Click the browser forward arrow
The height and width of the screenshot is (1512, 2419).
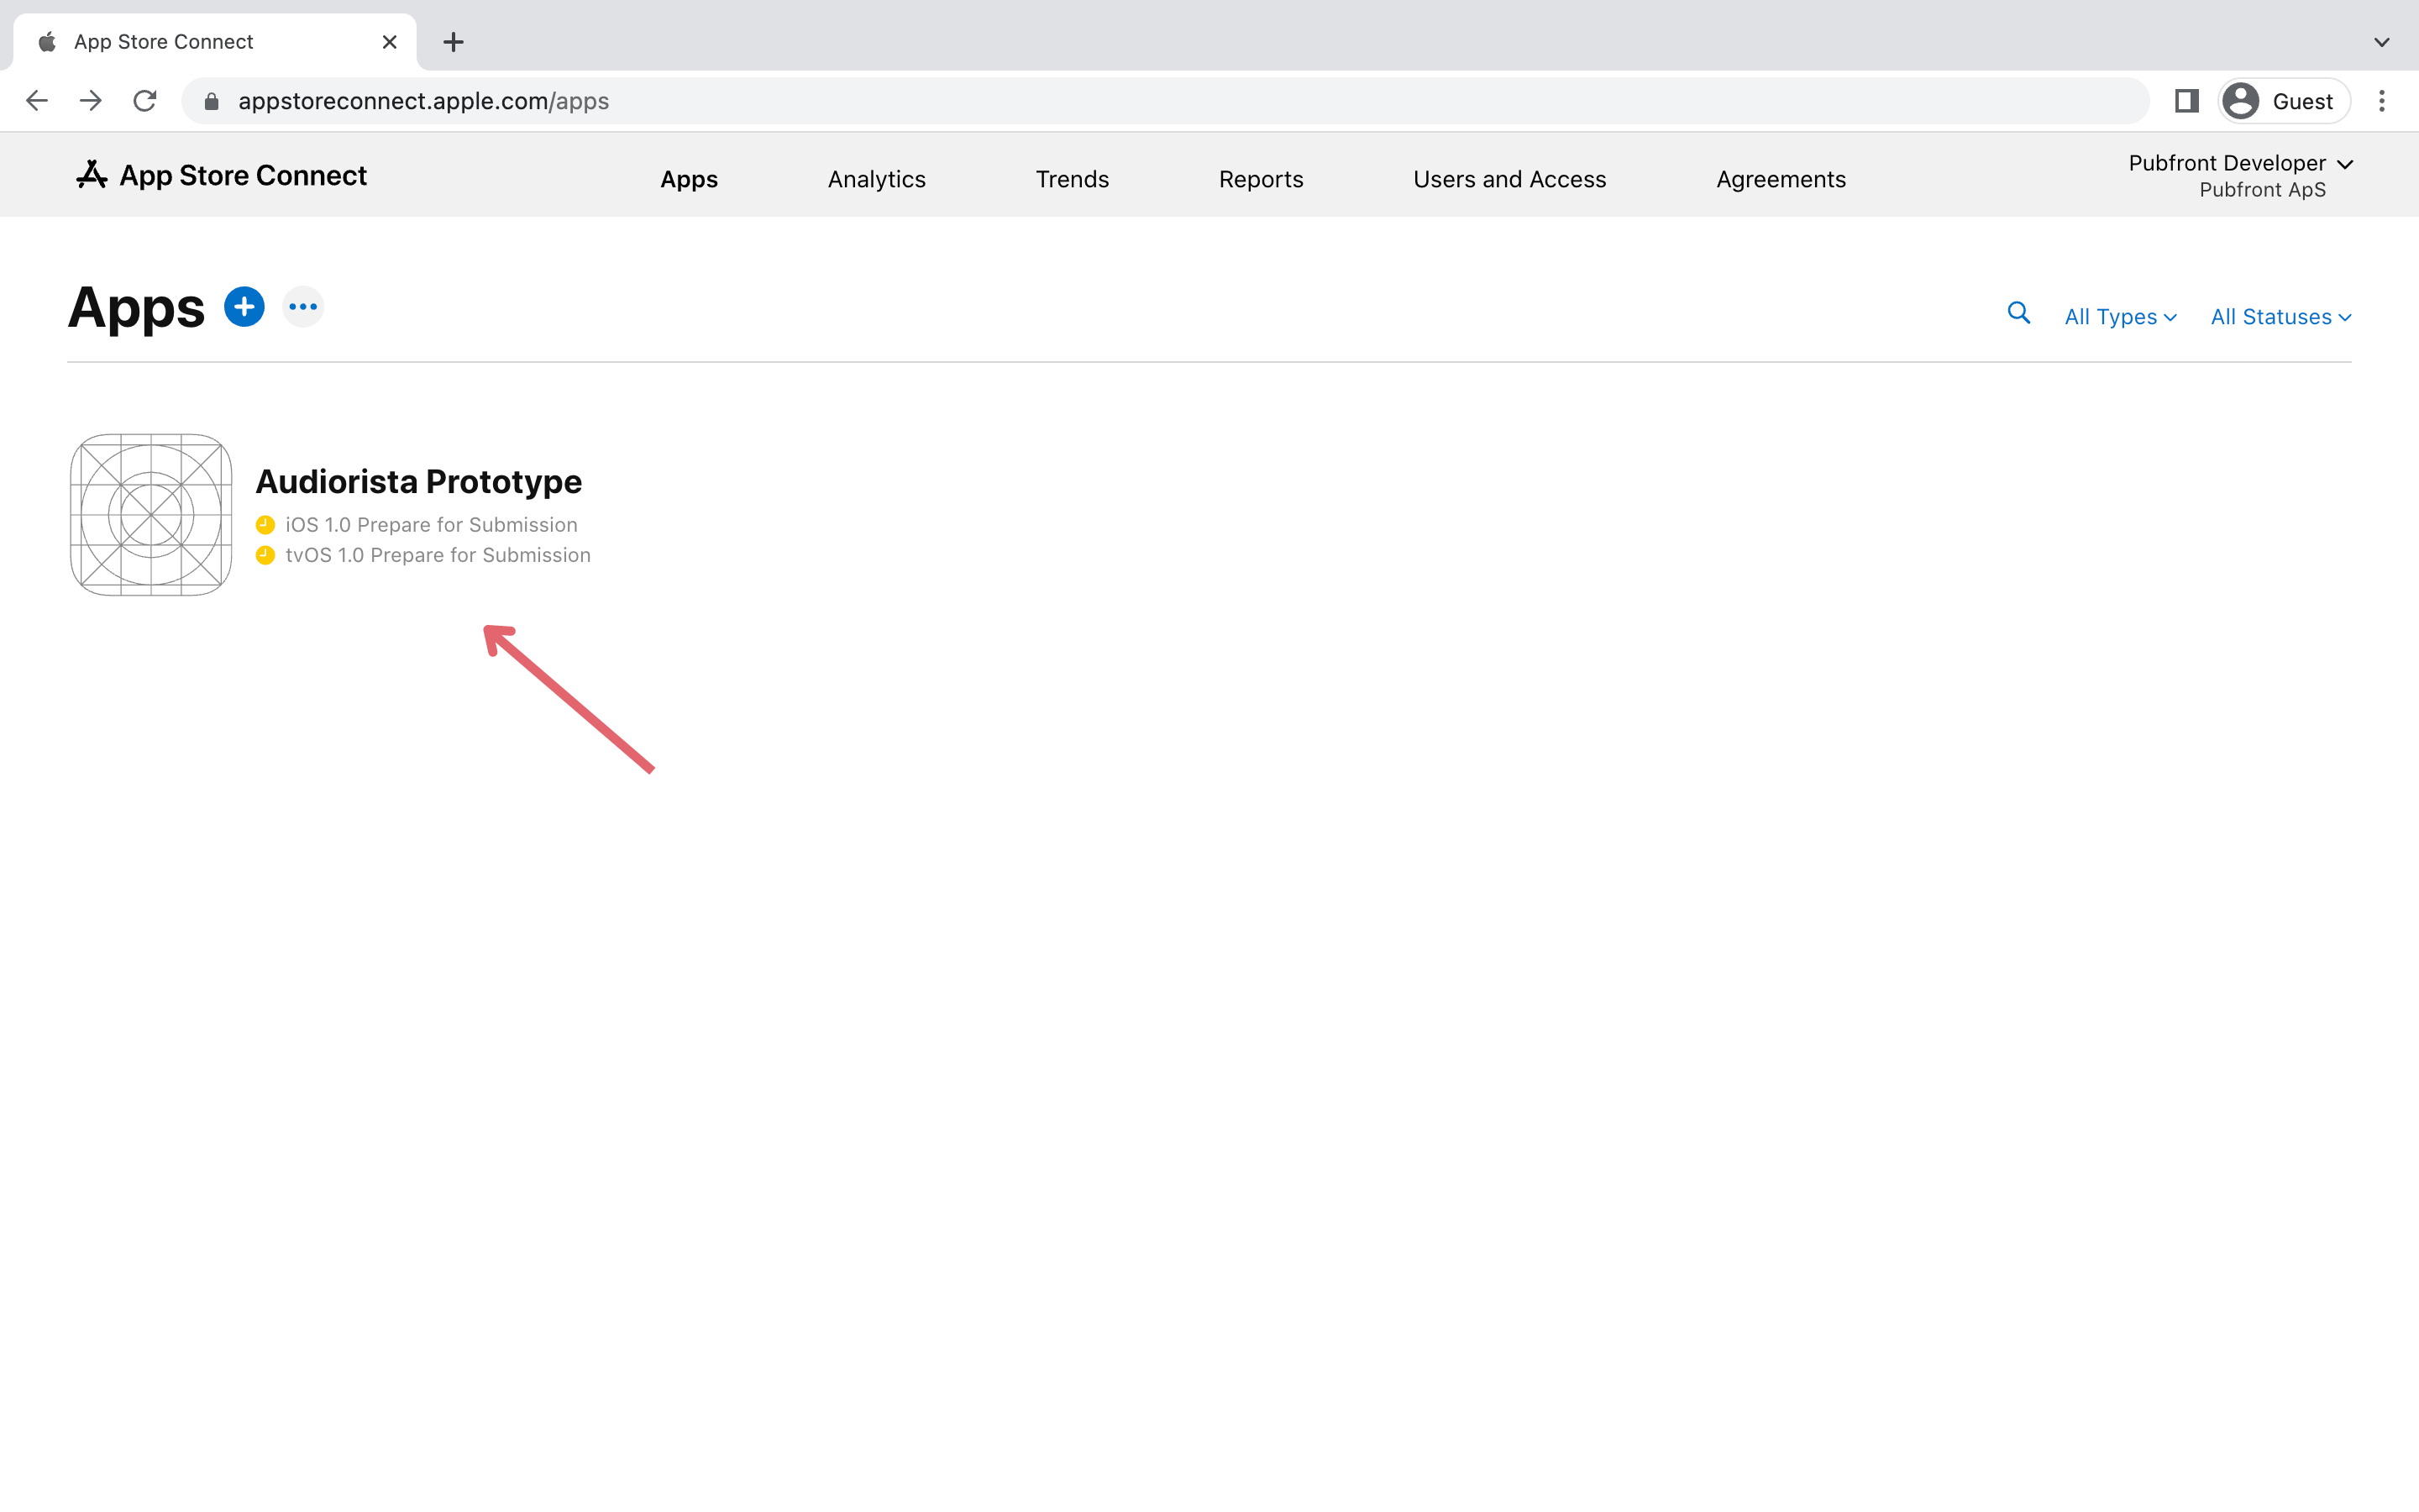(x=91, y=101)
